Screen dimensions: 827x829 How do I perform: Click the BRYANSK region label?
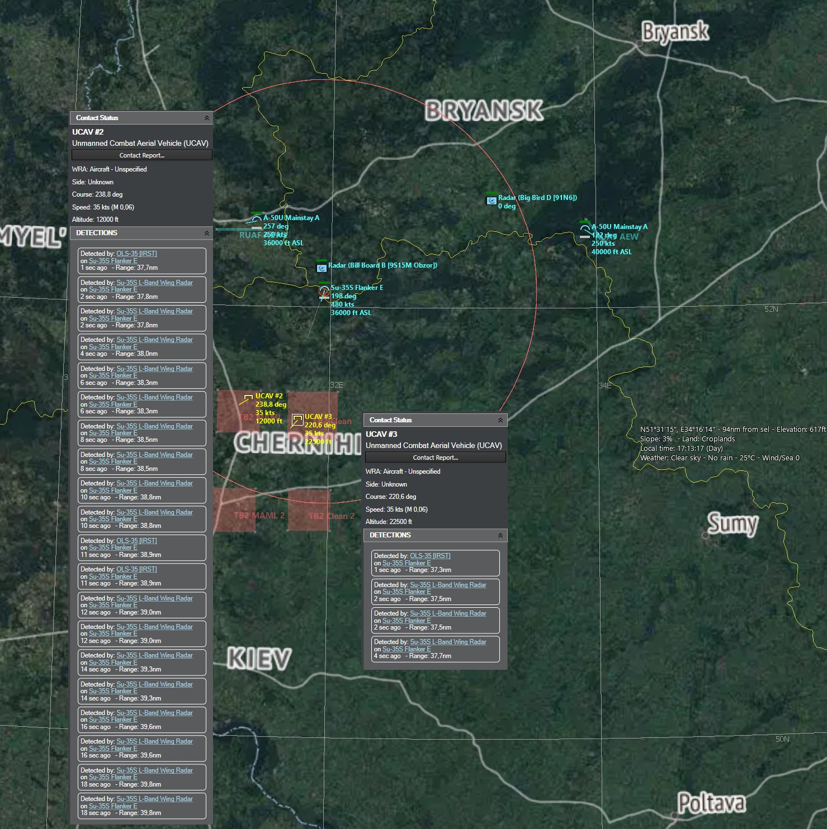484,111
